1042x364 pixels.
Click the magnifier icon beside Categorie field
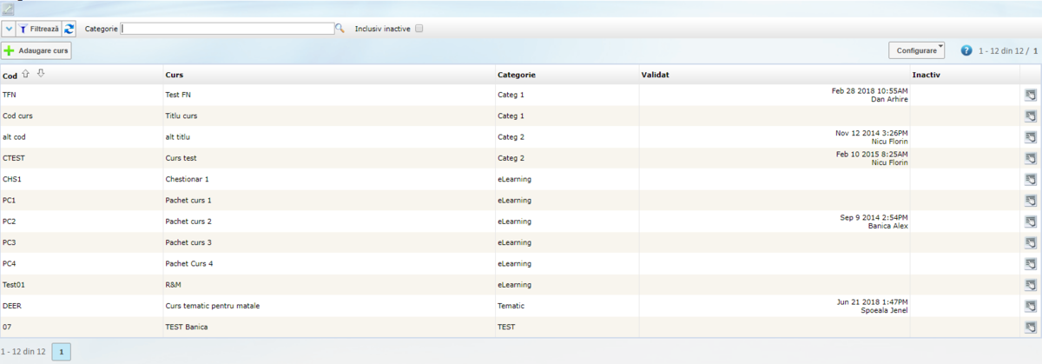coord(340,29)
